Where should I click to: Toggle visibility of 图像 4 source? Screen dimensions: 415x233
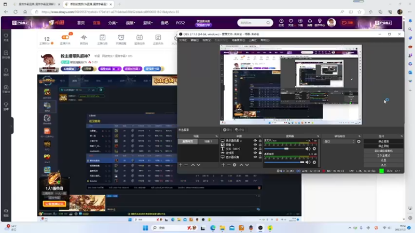[x=255, y=145]
